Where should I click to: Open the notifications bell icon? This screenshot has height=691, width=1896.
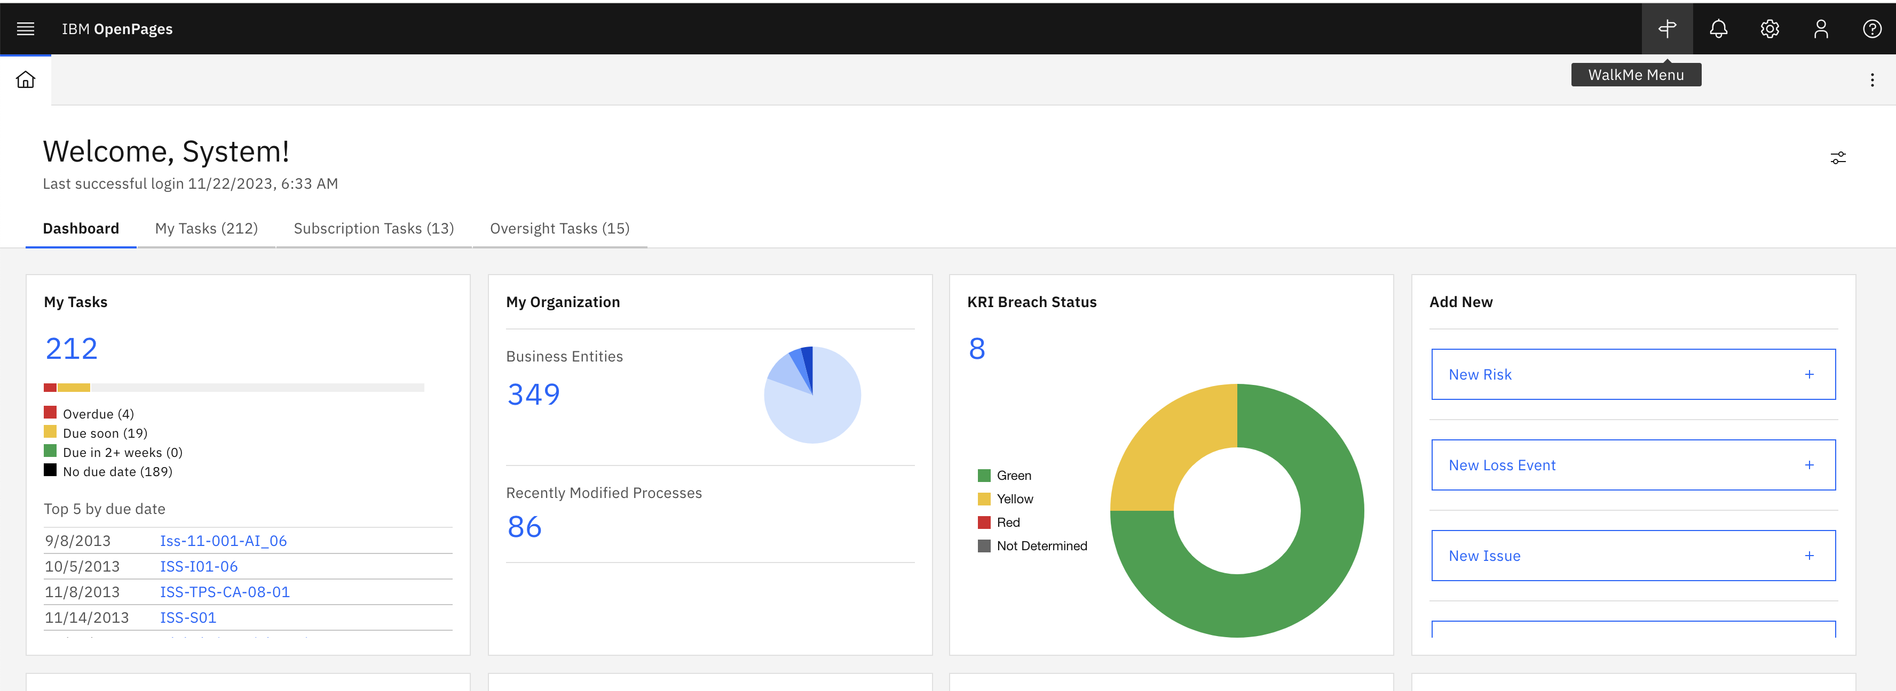click(x=1719, y=29)
